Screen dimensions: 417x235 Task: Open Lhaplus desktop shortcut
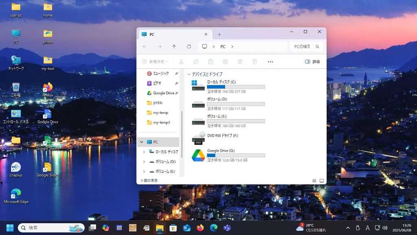point(15,170)
